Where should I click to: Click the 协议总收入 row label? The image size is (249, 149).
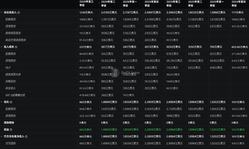(x=10, y=12)
